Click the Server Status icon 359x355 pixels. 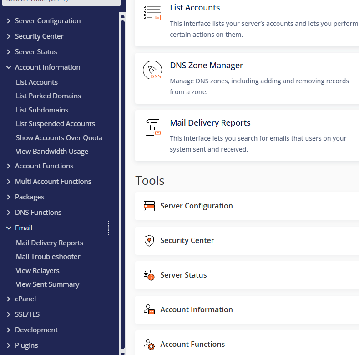tap(149, 275)
